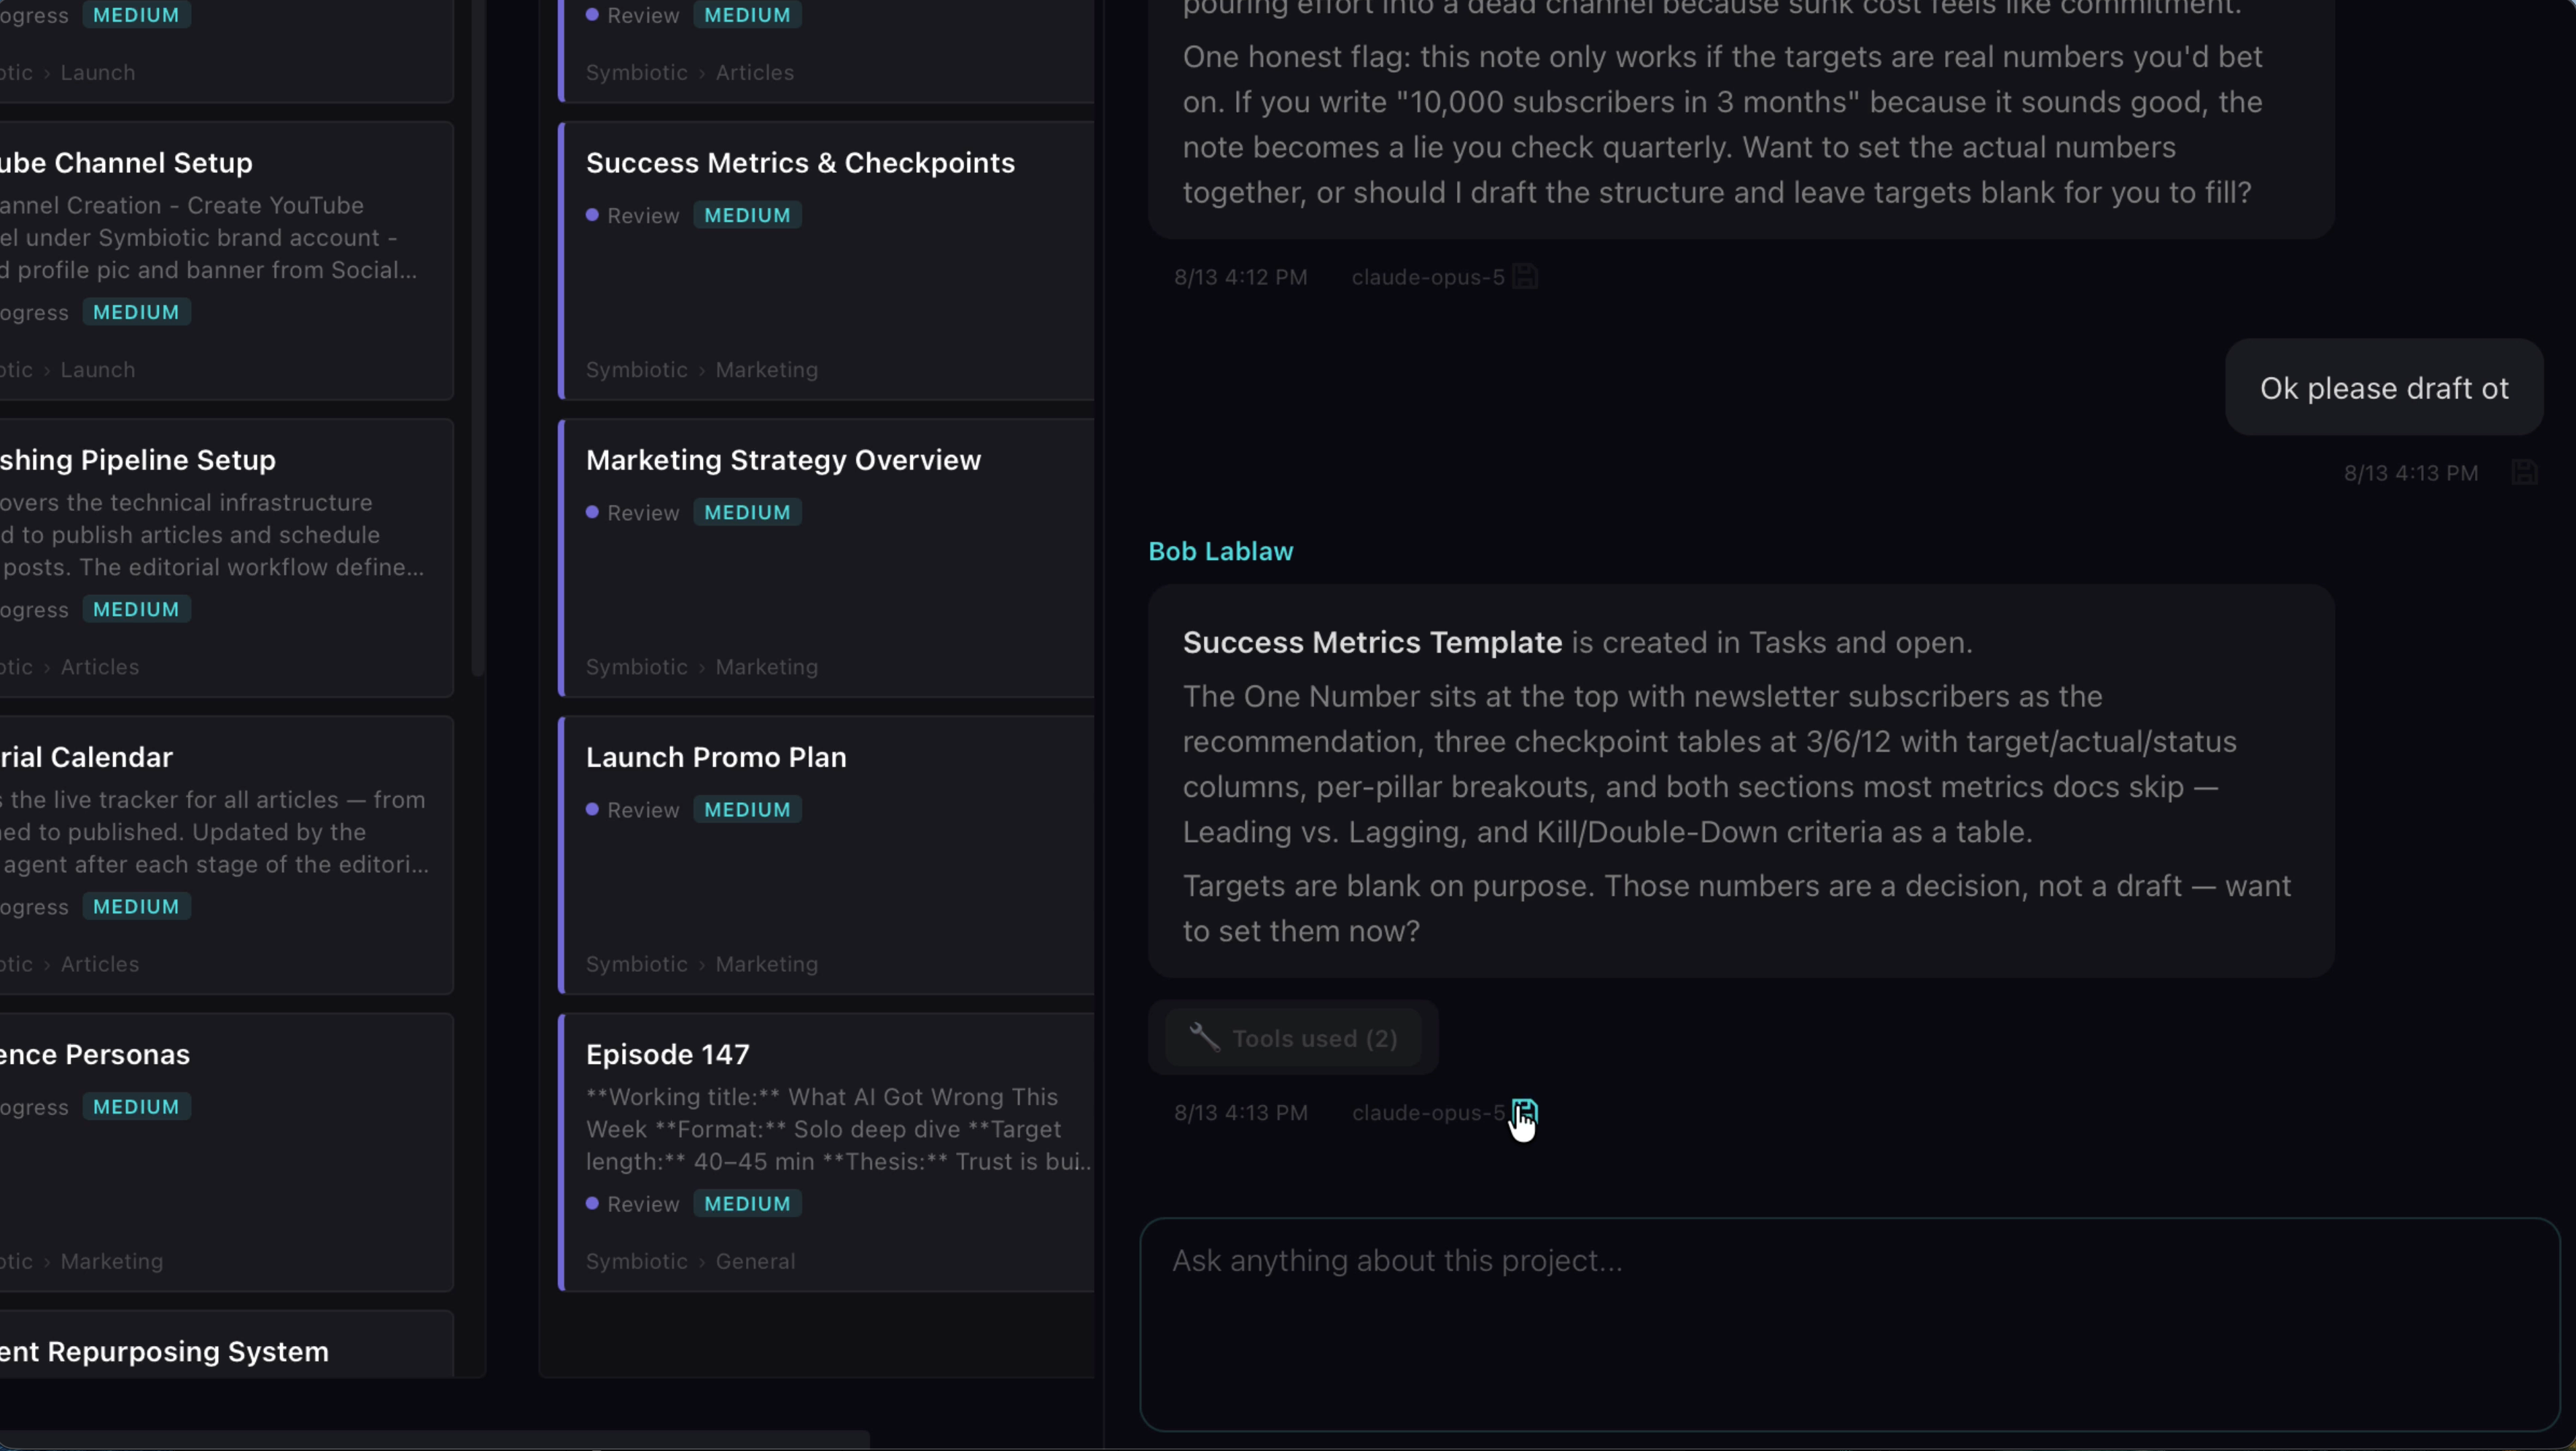Expand the Tools used (2) section
The width and height of the screenshot is (2576, 1451).
tap(1293, 1038)
